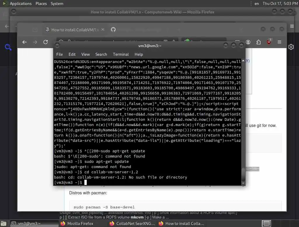Open Firefox account icon in toolbar
This screenshot has width=299, height=227.
click(248, 42)
